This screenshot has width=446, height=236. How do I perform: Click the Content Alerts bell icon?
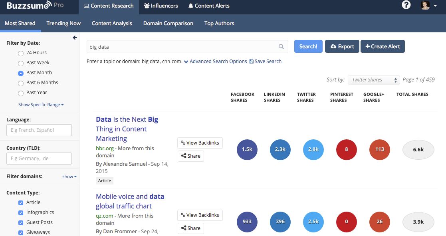pos(191,6)
